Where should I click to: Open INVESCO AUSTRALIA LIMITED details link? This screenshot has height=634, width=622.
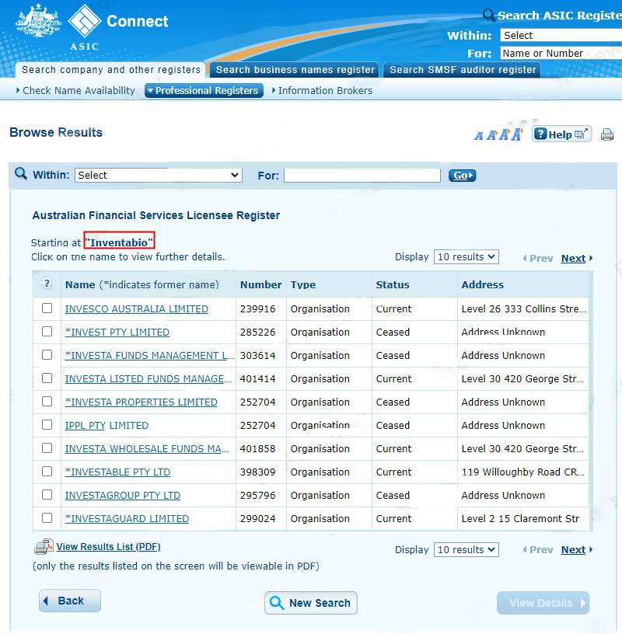coord(137,308)
